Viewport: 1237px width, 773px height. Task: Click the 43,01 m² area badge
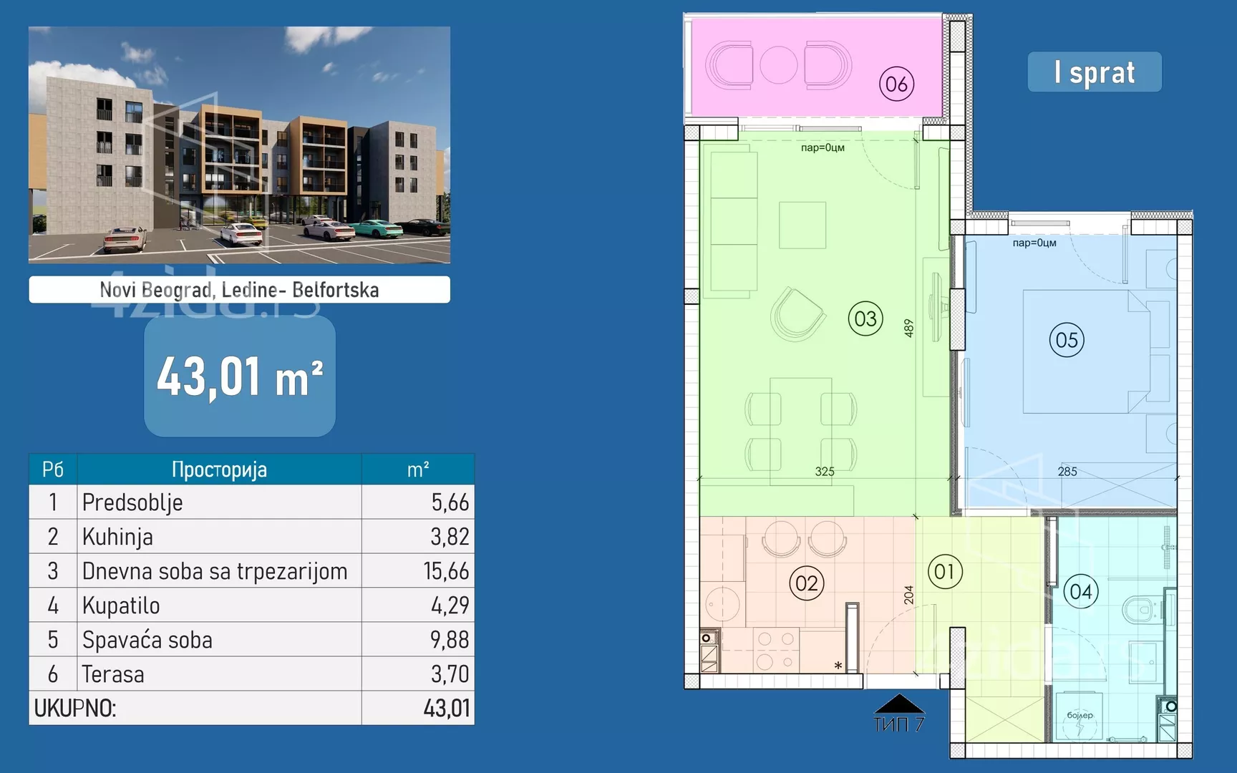(x=240, y=376)
